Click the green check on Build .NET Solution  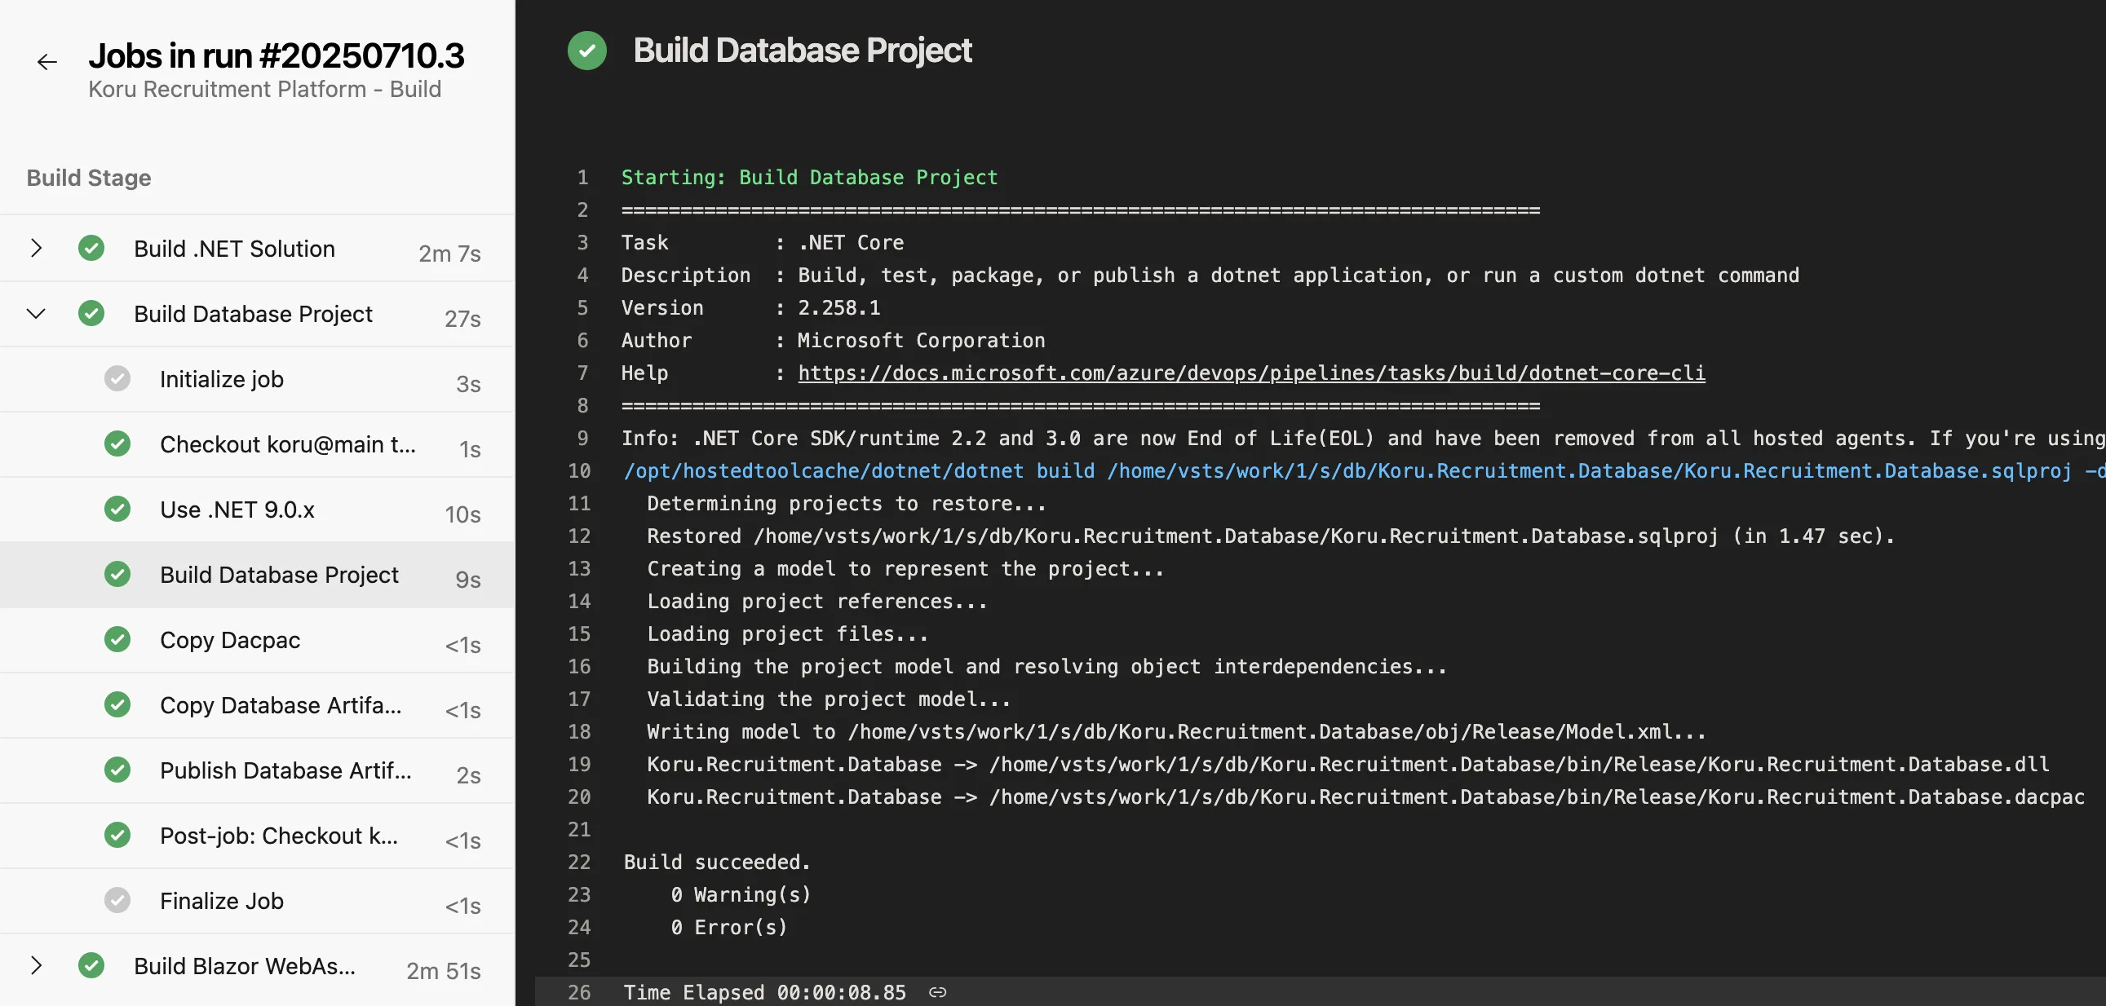click(x=91, y=248)
